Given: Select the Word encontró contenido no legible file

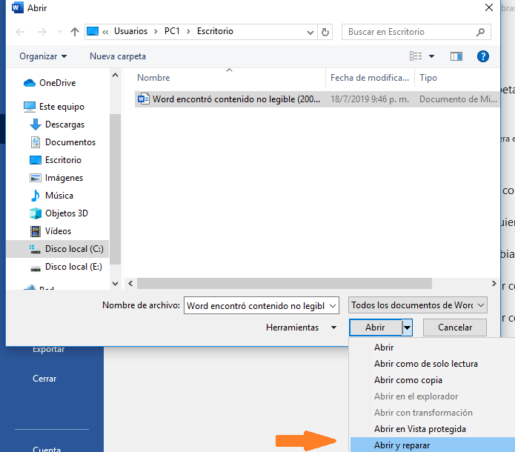Looking at the screenshot, I should (x=317, y=99).
